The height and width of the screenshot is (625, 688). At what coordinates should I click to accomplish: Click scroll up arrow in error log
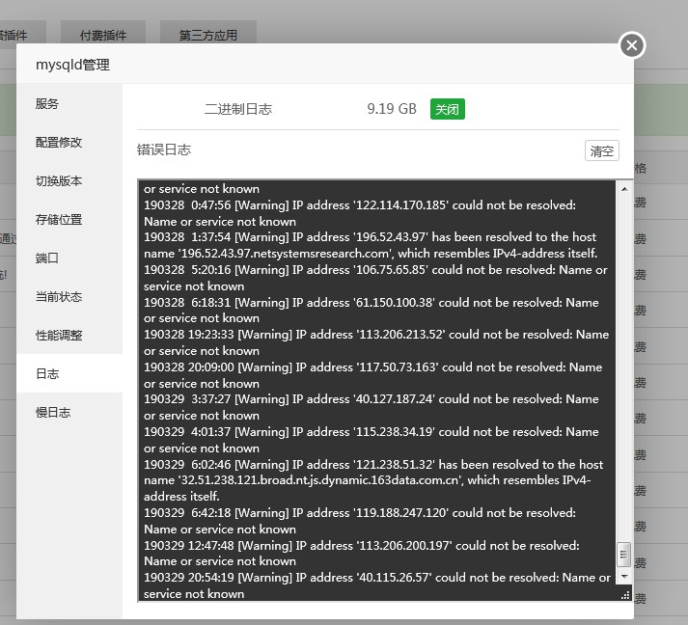click(x=623, y=189)
